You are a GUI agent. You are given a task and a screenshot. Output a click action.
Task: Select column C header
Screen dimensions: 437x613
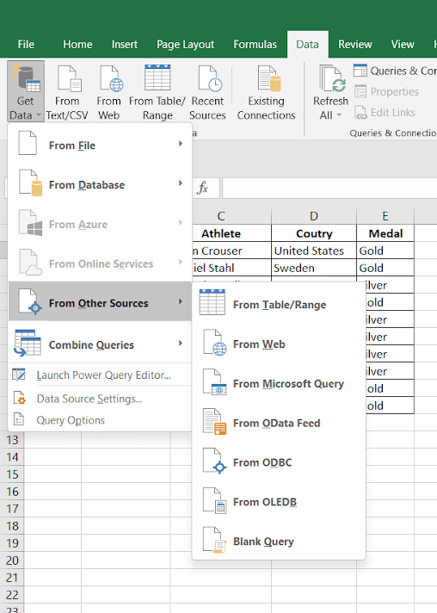[x=221, y=216]
